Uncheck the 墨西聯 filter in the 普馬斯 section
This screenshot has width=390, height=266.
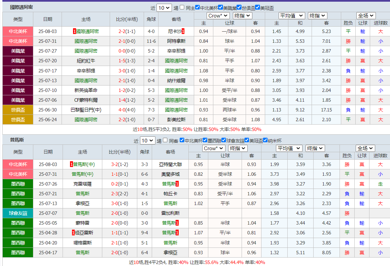(x=204, y=140)
